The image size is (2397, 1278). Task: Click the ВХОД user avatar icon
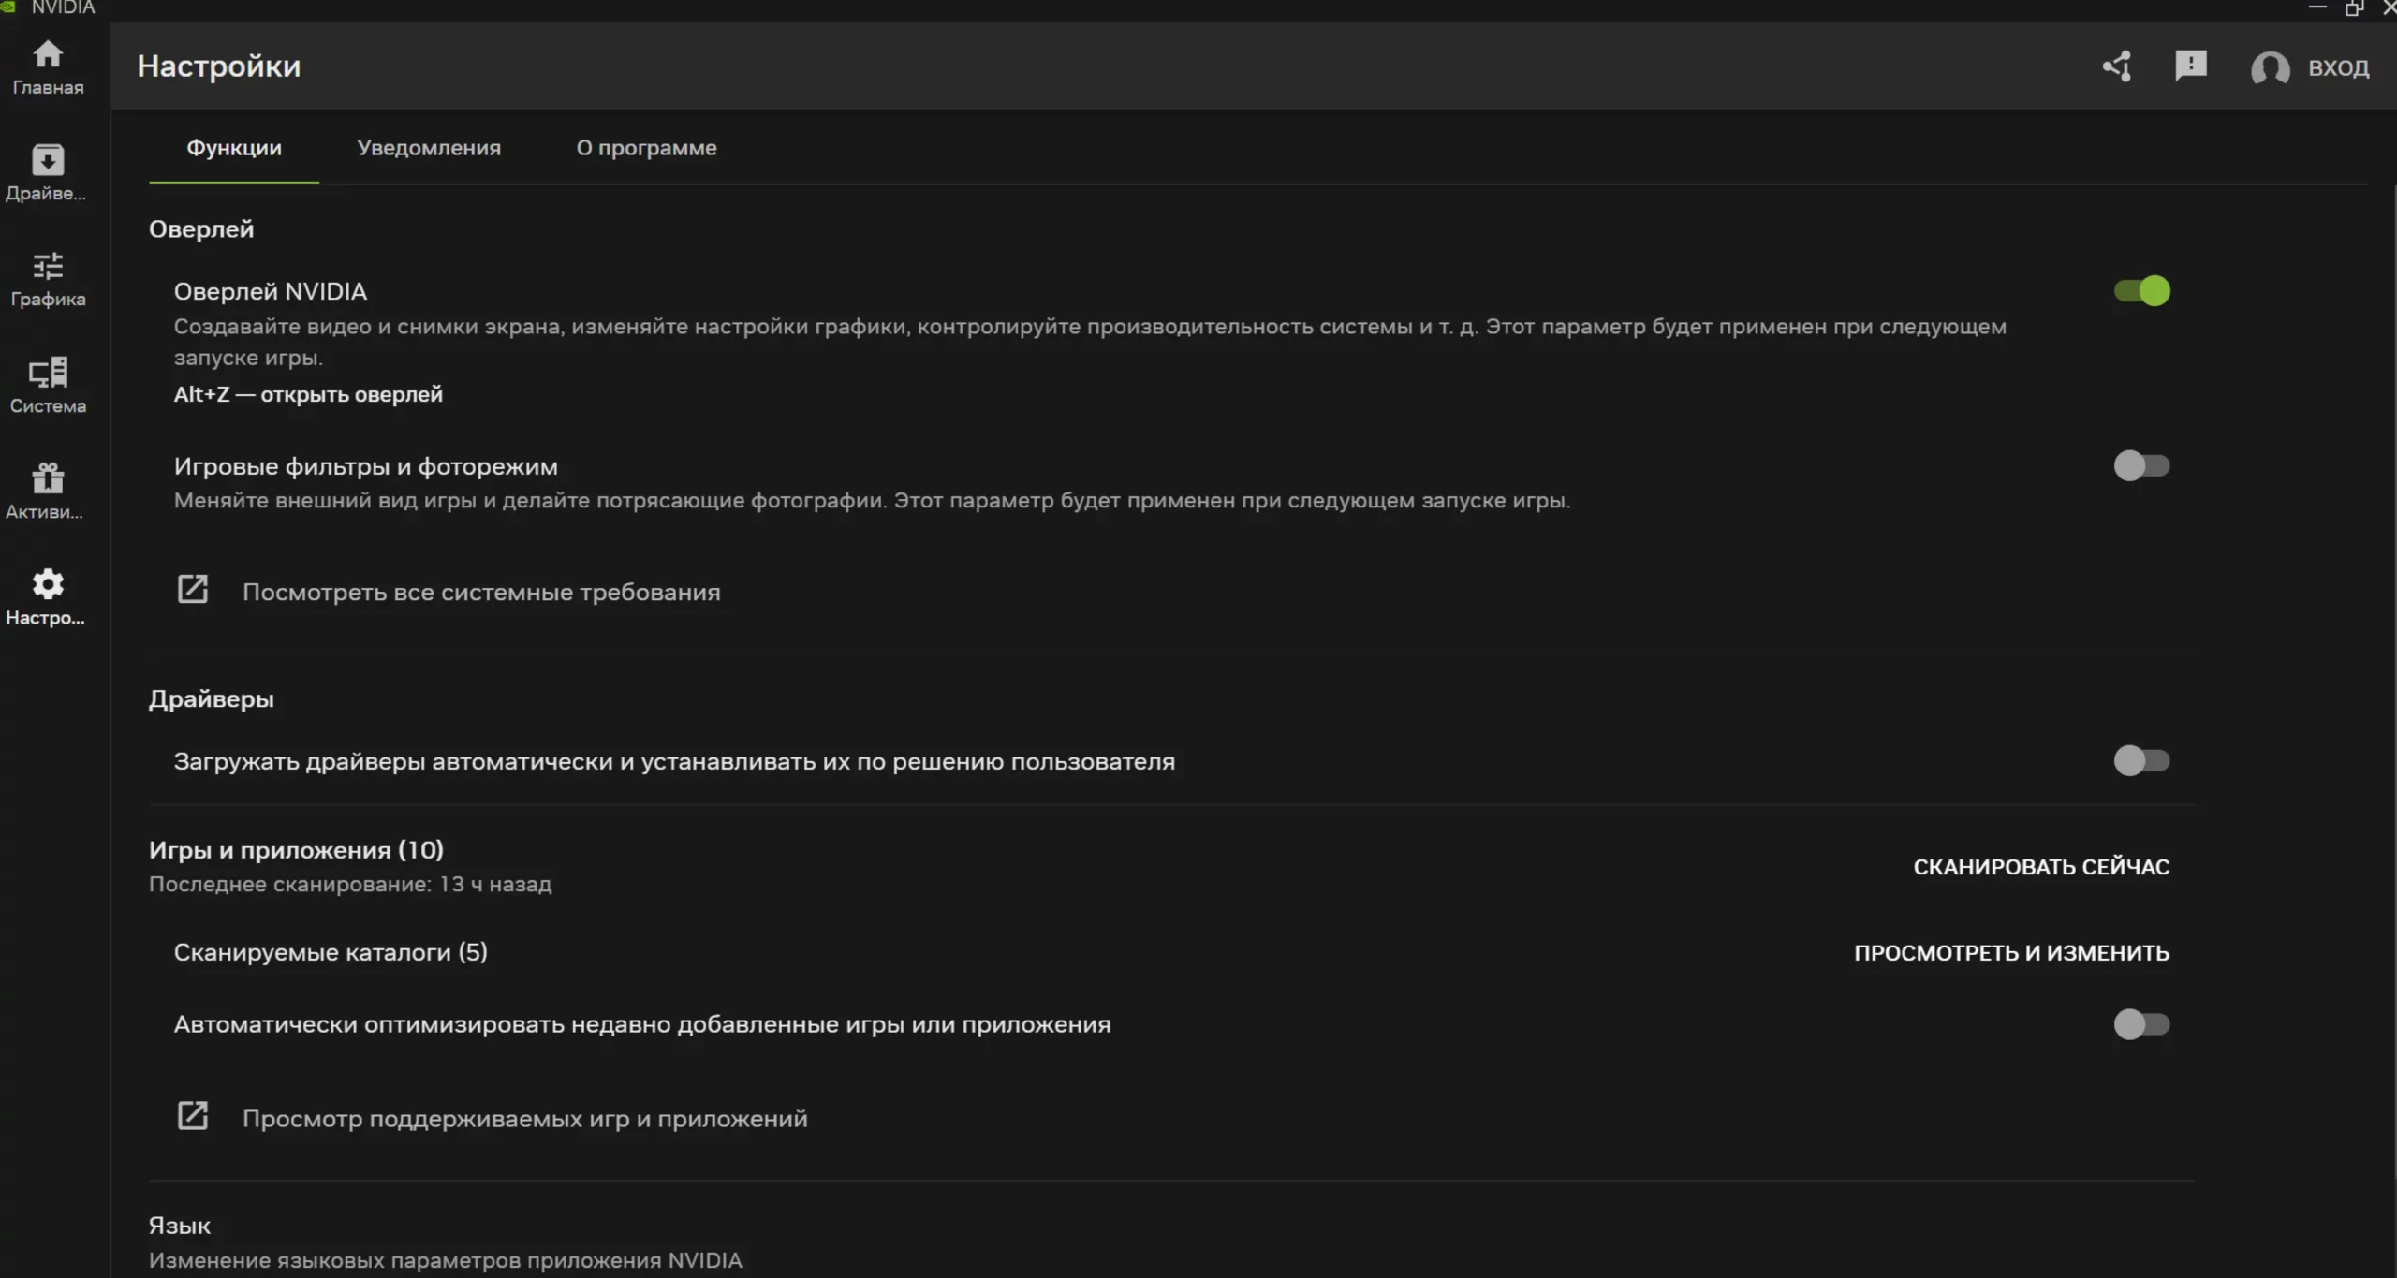2270,68
